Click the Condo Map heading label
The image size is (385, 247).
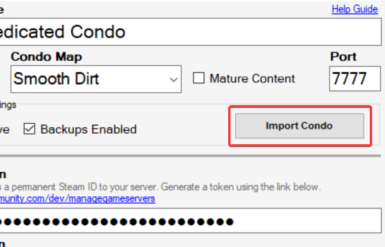tap(46, 57)
